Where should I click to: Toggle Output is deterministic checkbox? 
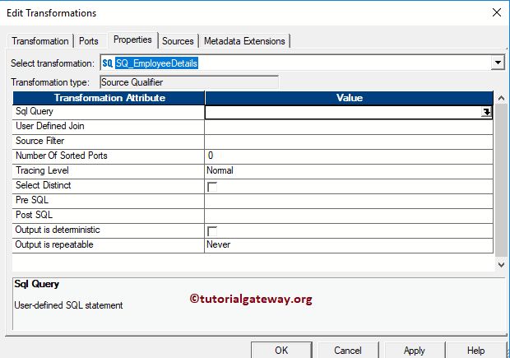tap(212, 231)
